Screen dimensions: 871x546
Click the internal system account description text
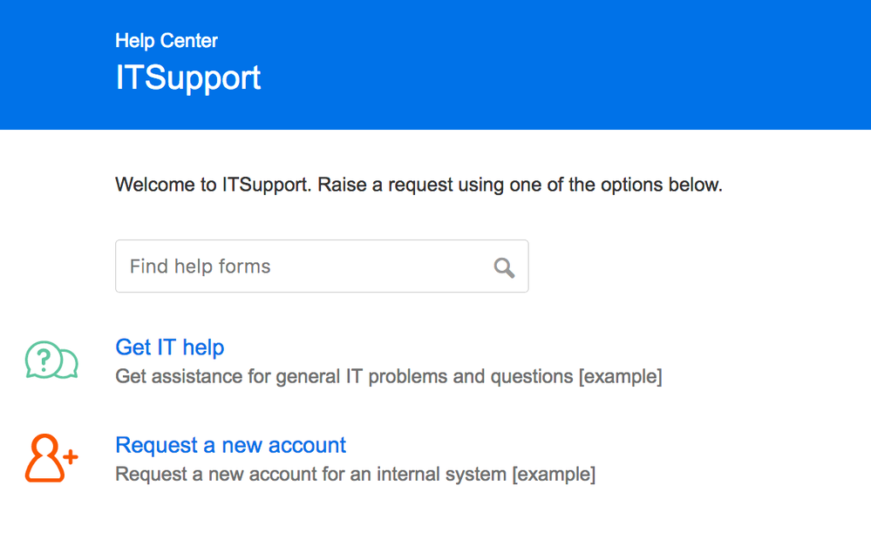click(x=310, y=475)
